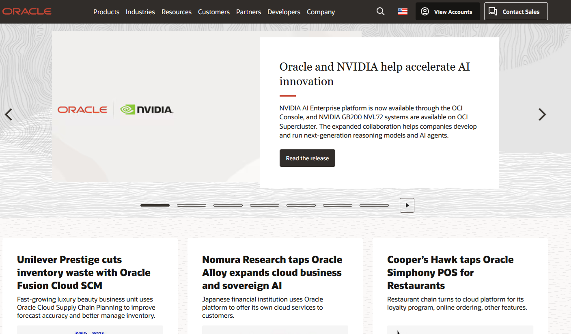Select the sixth carousel slide indicator
Image resolution: width=571 pixels, height=334 pixels.
pyautogui.click(x=338, y=205)
